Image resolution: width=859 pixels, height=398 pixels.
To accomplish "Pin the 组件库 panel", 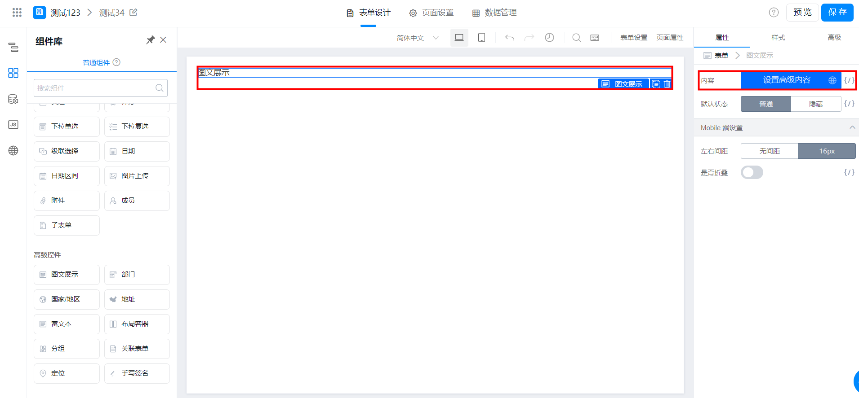I will tap(151, 40).
